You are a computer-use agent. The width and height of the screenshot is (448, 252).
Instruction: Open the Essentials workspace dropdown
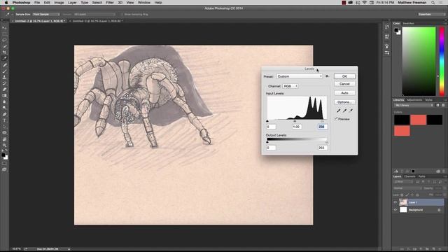tap(430, 14)
